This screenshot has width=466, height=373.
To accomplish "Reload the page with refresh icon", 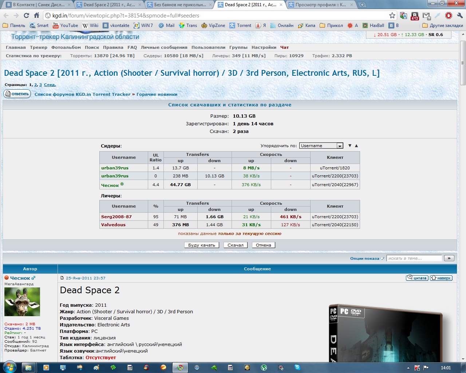I will (x=26, y=15).
